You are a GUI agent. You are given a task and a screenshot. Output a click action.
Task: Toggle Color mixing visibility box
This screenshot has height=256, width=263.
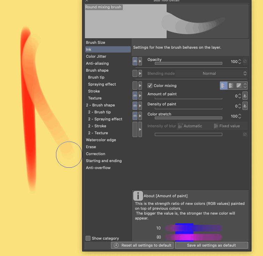click(135, 86)
